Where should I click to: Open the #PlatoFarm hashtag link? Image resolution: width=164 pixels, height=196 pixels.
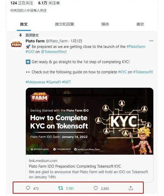tap(136, 47)
